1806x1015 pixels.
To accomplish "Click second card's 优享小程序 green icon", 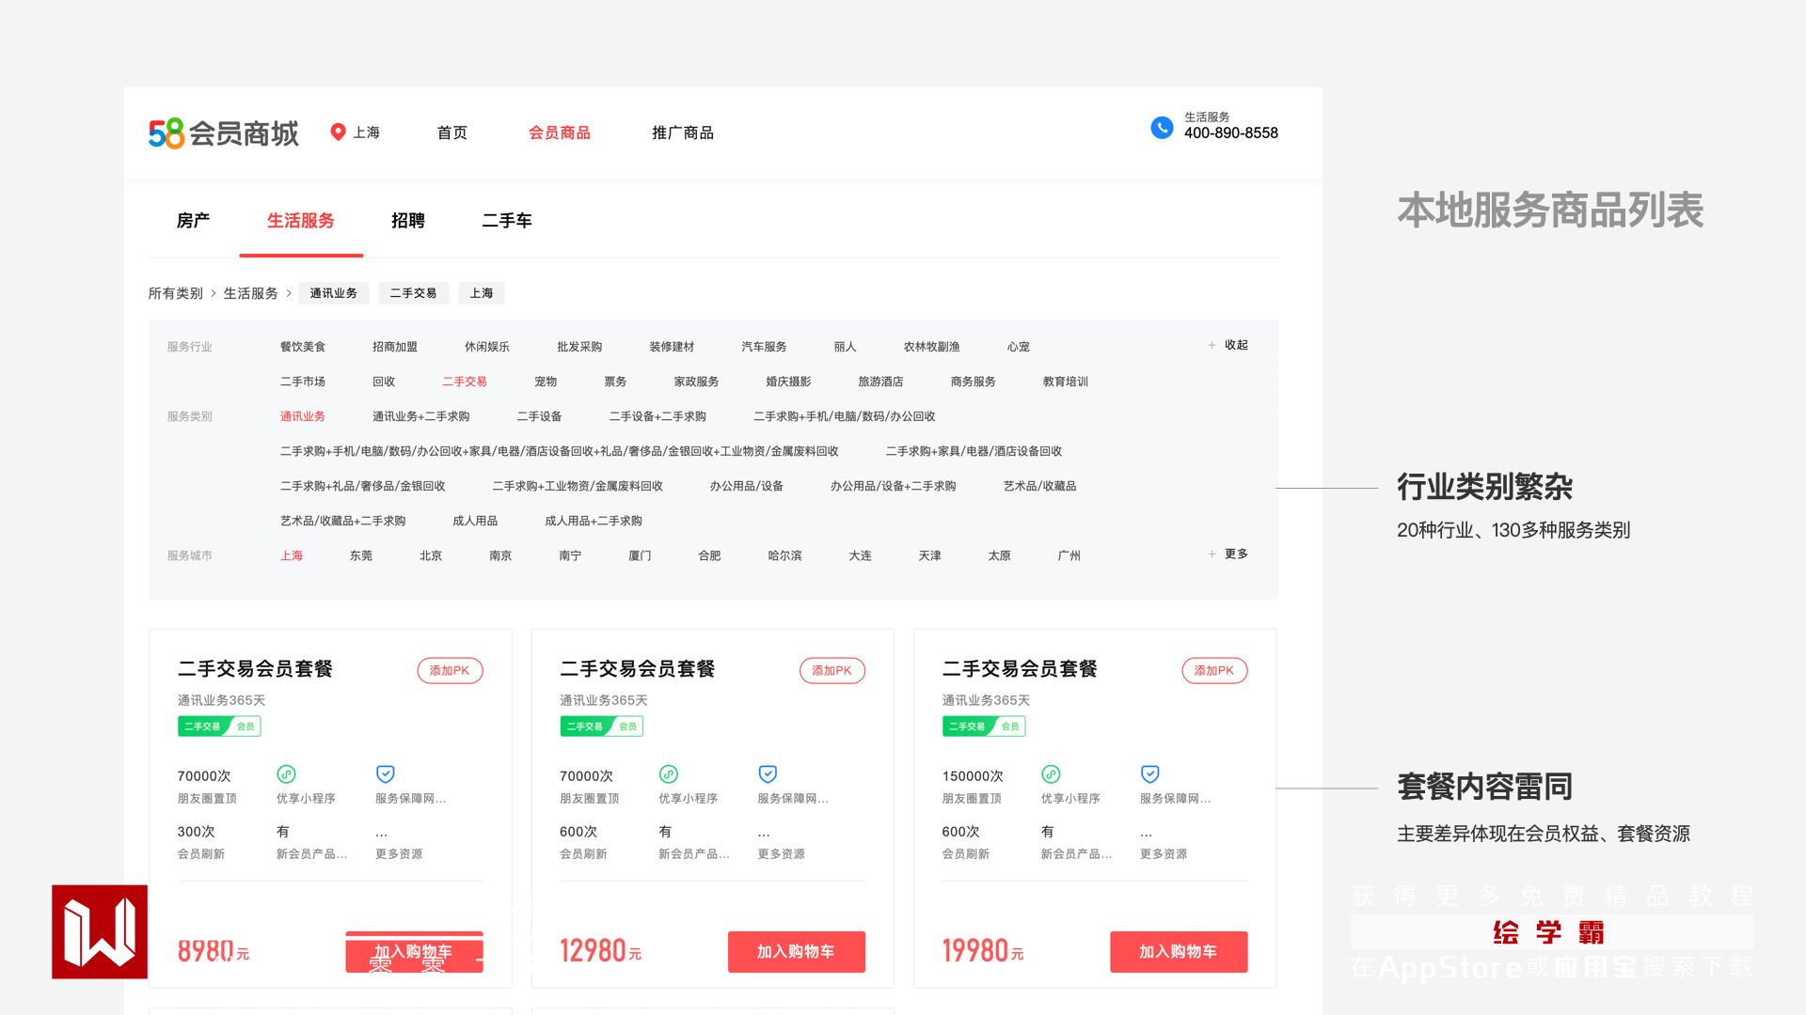I will (x=669, y=774).
